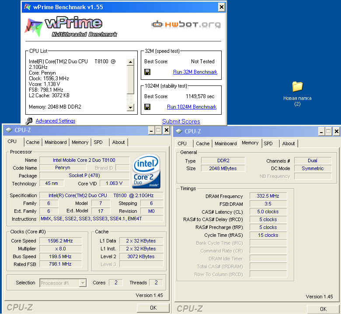Switch to About tab in right CPU-Z
Image resolution: width=341 pixels, height=314 pixels.
pos(289,143)
